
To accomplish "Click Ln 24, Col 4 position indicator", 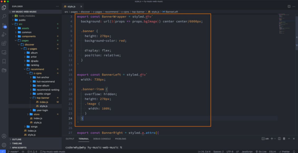I will click(x=204, y=151).
